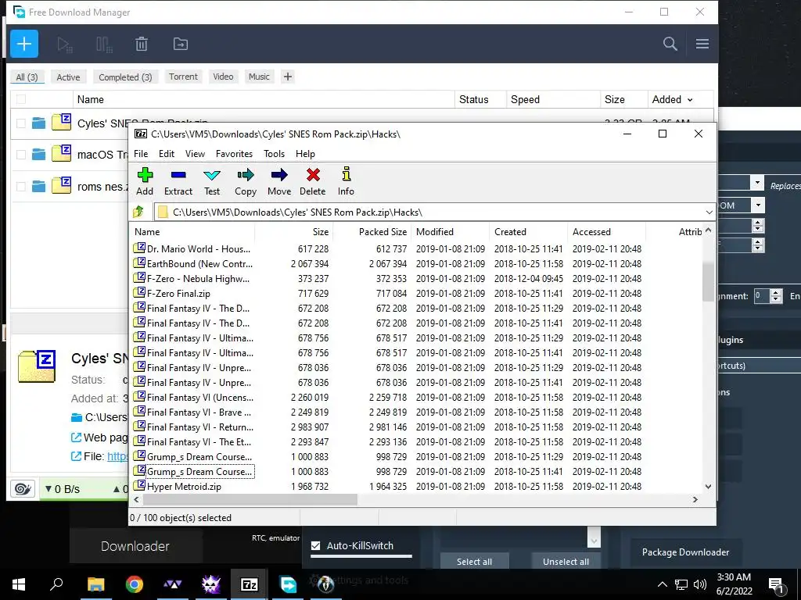Image resolution: width=801 pixels, height=600 pixels.
Task: Check the roms nes download checkbox
Action: point(21,186)
